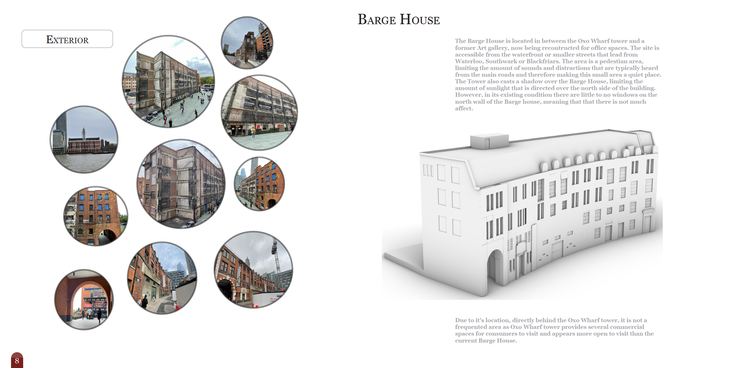The image size is (741, 368).
Task: Click the central corner view building photo
Action: pos(181,184)
